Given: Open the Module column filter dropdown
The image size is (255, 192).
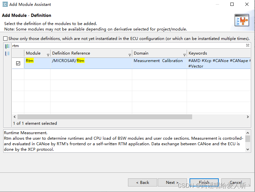Looking at the screenshot, I should pos(48,55).
